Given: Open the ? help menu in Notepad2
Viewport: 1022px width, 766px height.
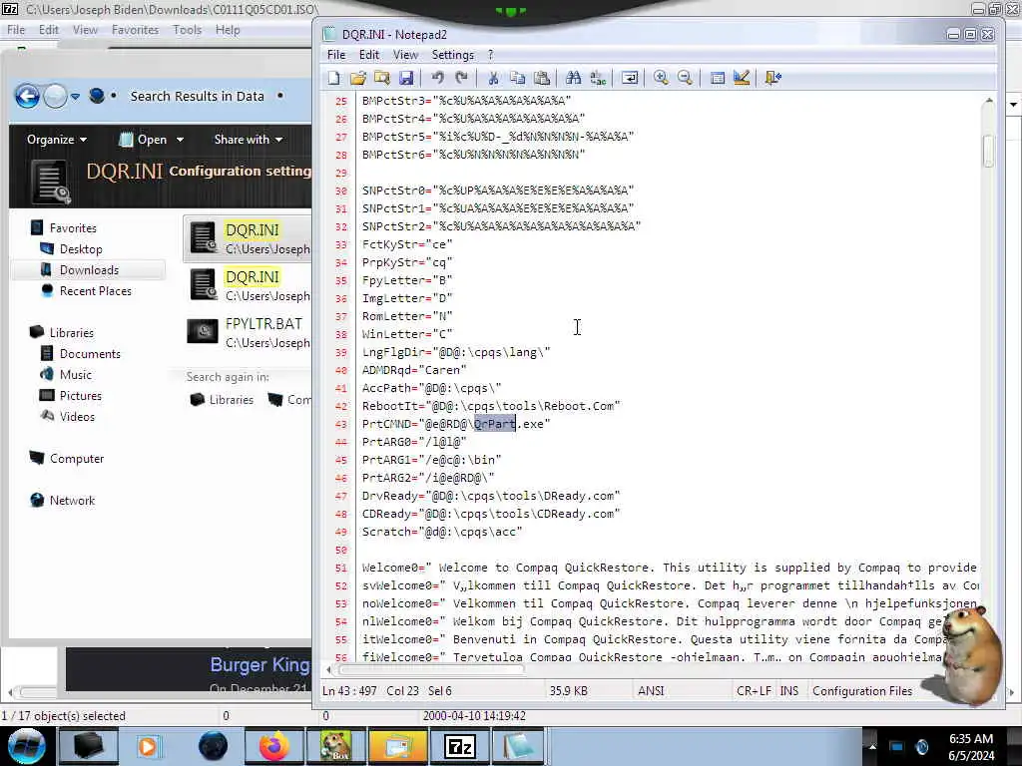Looking at the screenshot, I should [x=490, y=55].
